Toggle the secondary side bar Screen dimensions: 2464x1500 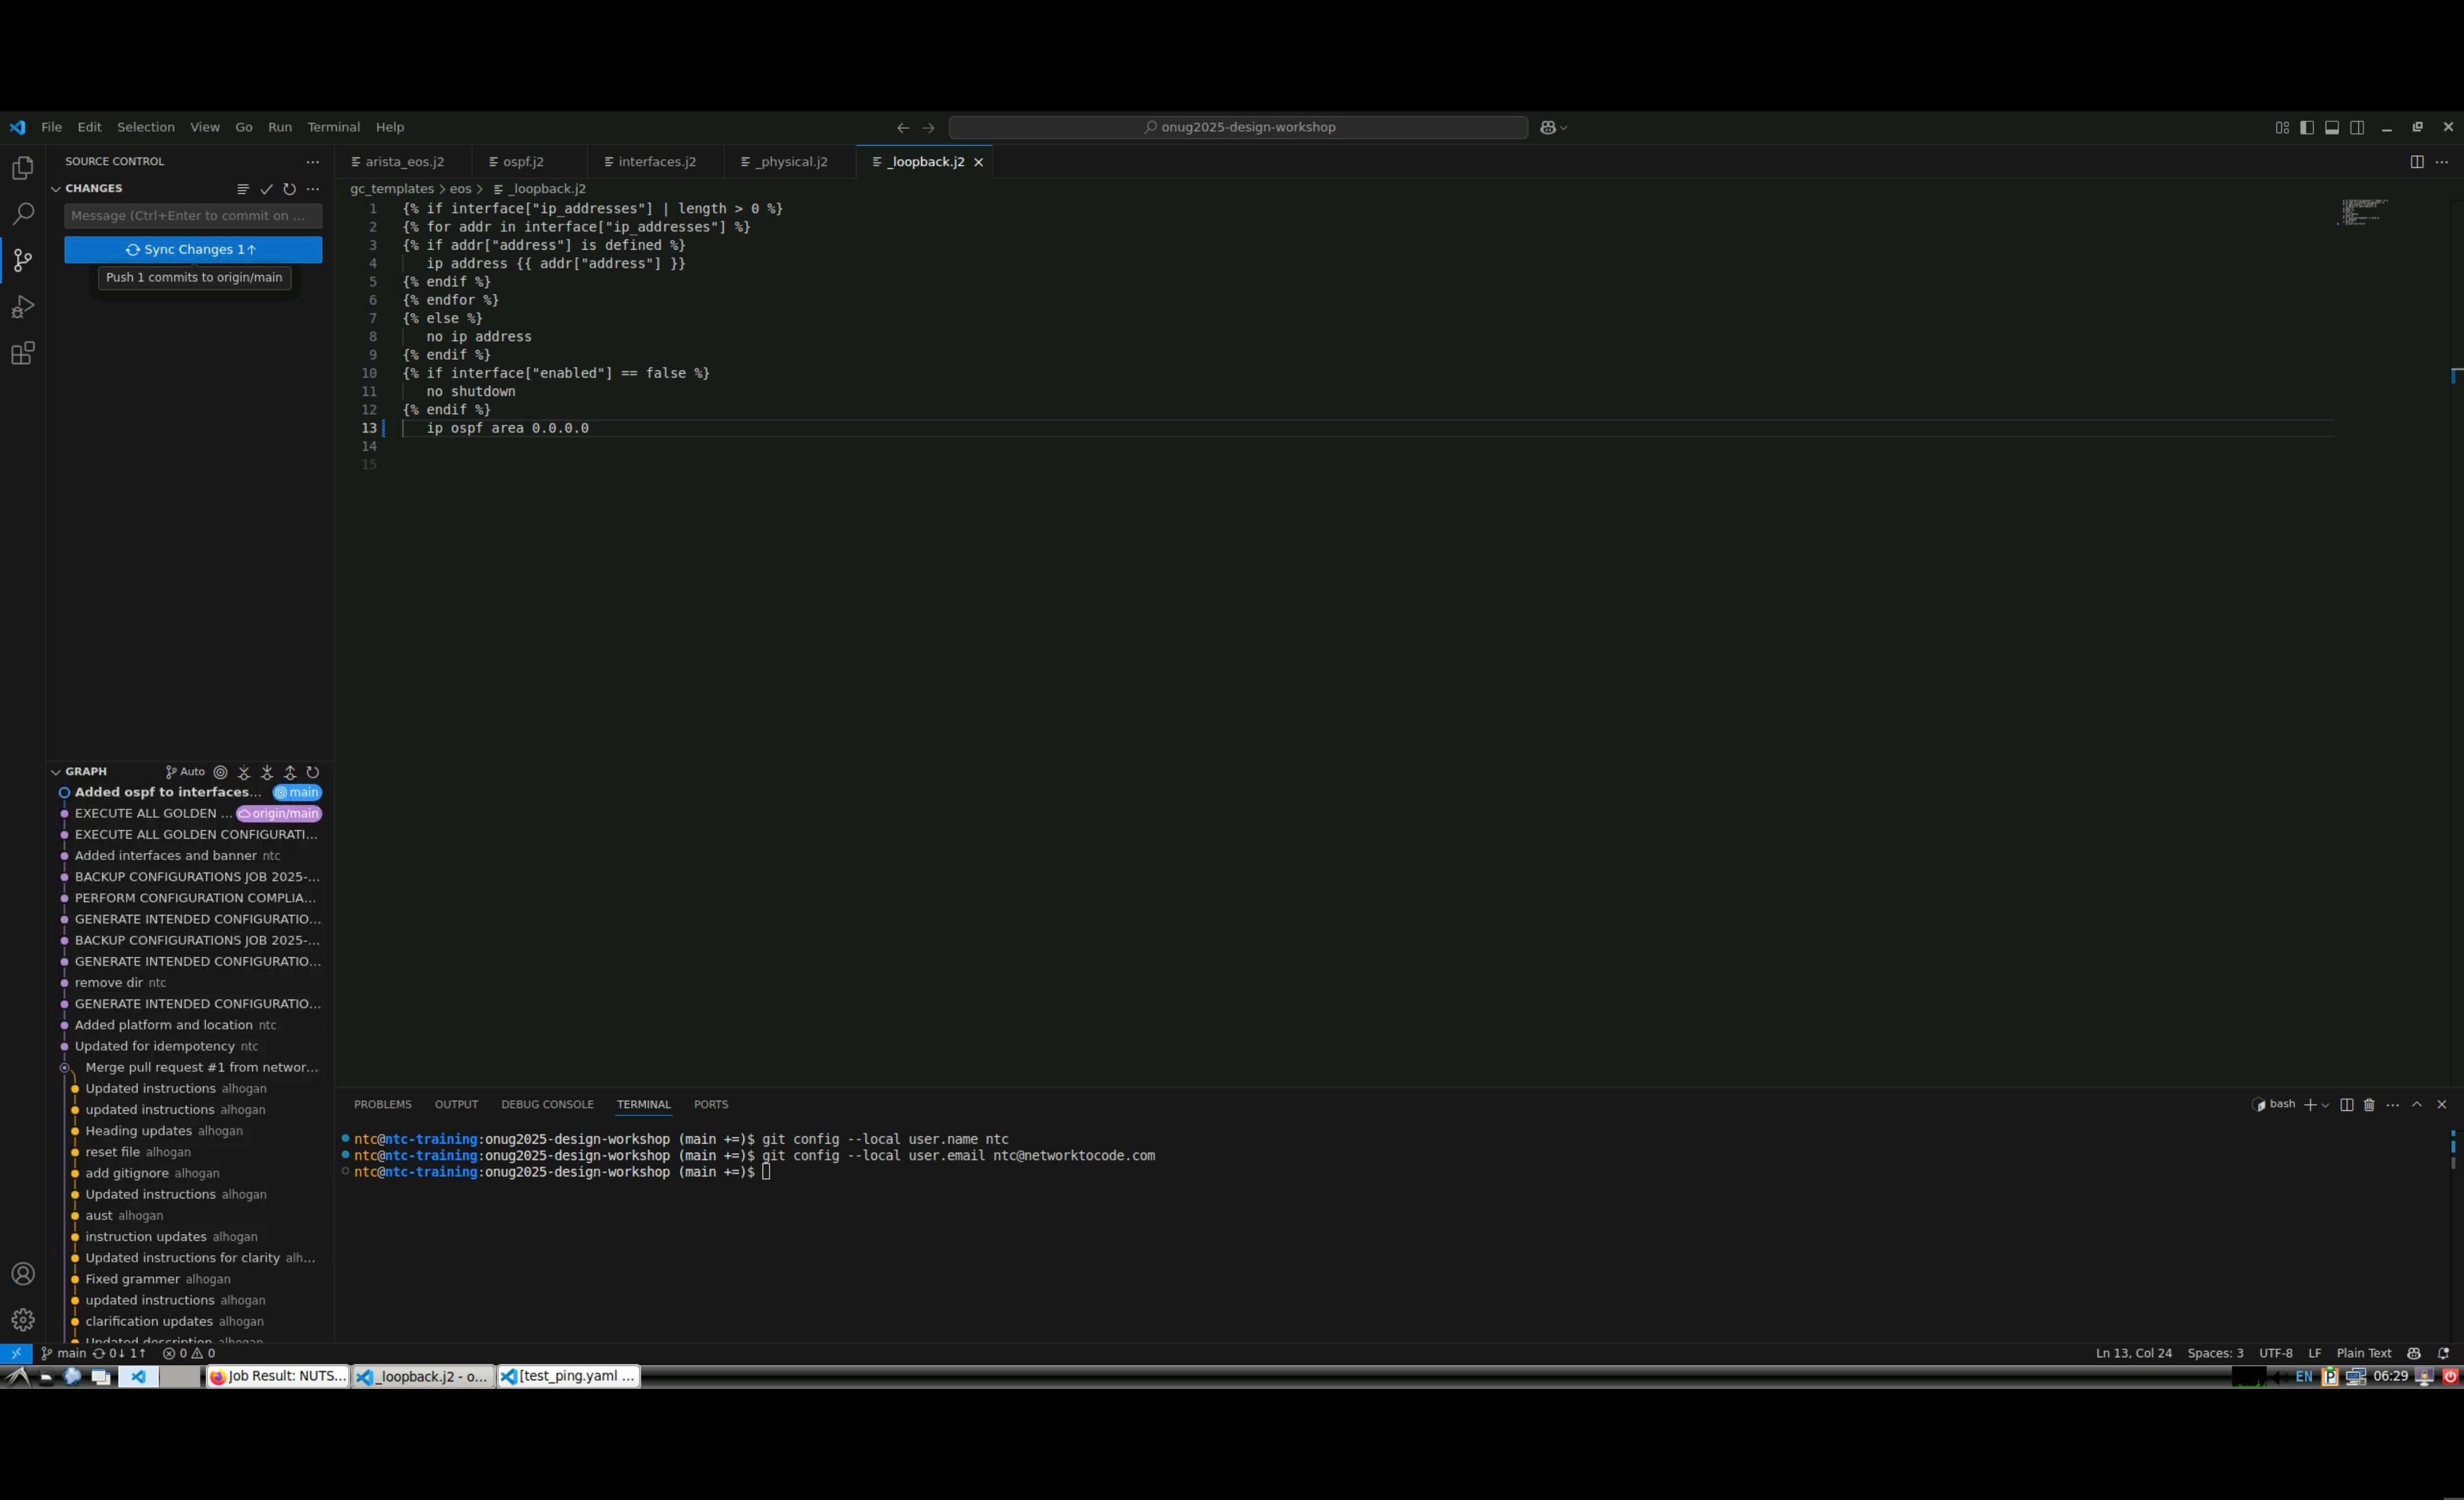point(2357,127)
